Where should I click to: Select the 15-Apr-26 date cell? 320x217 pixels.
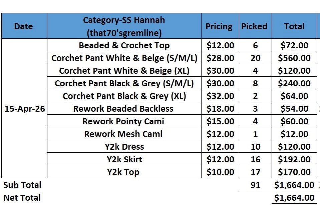pyautogui.click(x=24, y=108)
